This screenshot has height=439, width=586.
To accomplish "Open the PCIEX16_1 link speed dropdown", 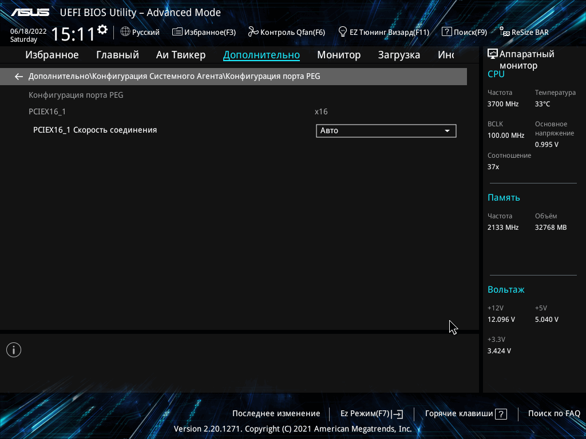I will (386, 131).
